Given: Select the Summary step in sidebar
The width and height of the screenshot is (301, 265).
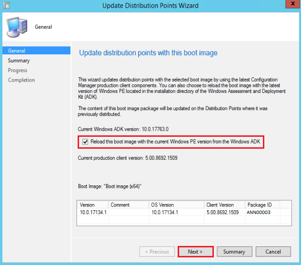Looking at the screenshot, I should (19, 61).
